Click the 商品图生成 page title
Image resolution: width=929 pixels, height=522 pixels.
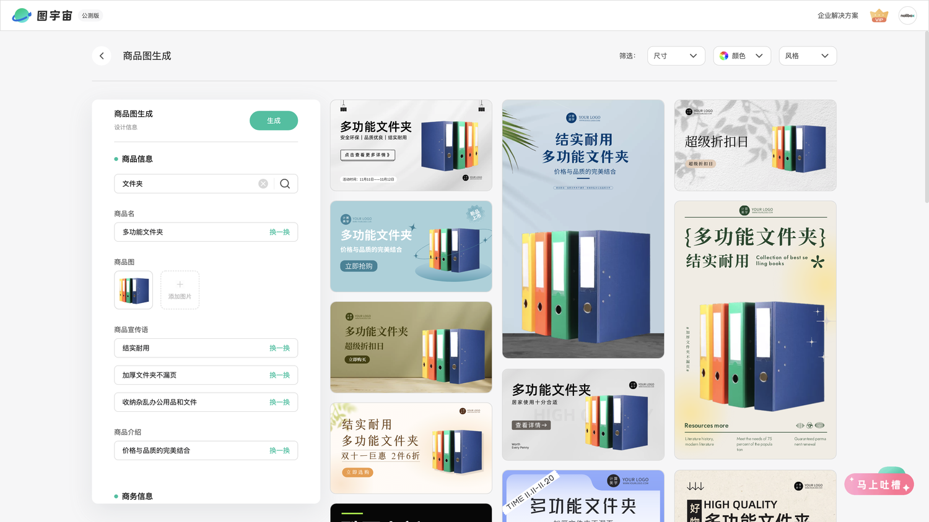point(147,56)
